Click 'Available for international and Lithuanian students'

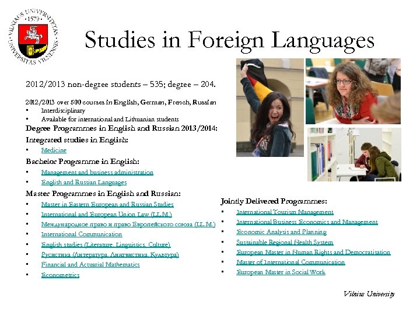110,119
